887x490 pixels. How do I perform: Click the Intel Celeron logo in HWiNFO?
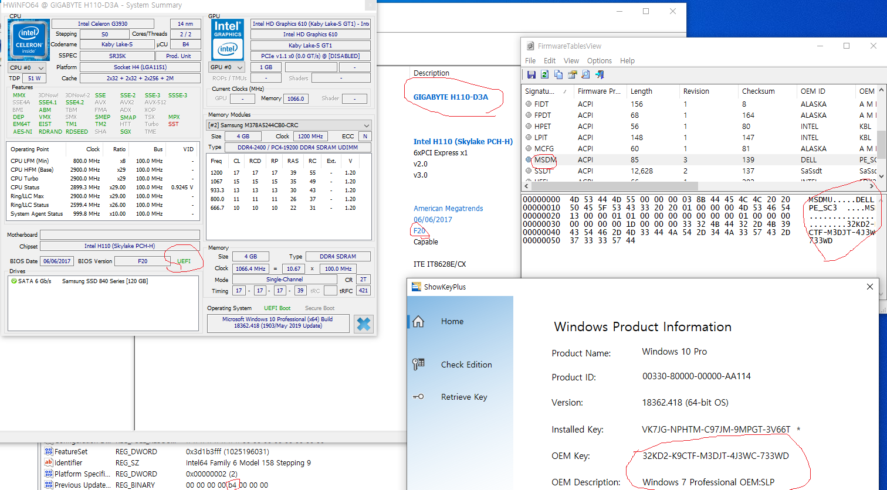click(29, 39)
